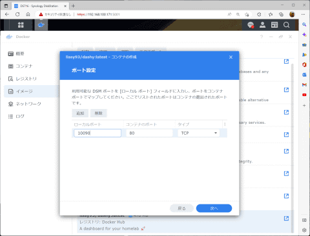Open Outlook icon in Edge sidebar
The width and height of the screenshot is (310, 236).
[304, 75]
